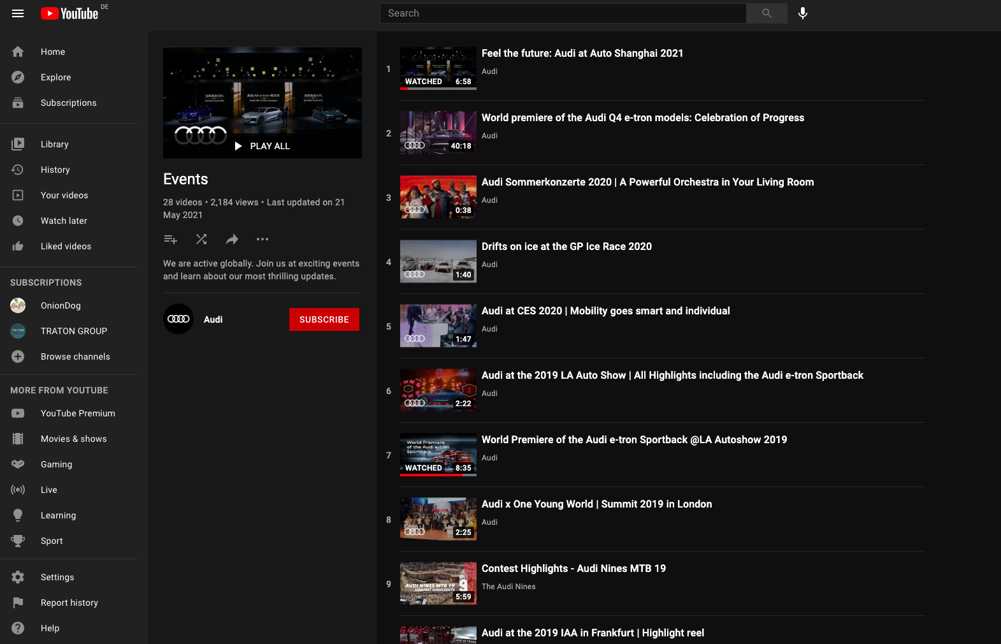Open The Audi Nines channel link
Image resolution: width=1001 pixels, height=644 pixels.
tap(508, 587)
